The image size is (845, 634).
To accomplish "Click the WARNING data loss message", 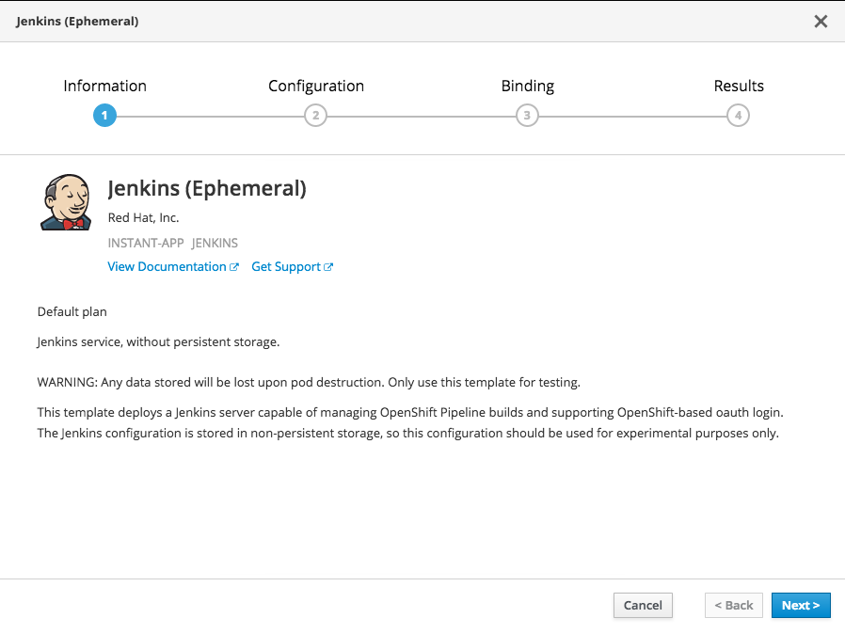I will click(x=309, y=383).
